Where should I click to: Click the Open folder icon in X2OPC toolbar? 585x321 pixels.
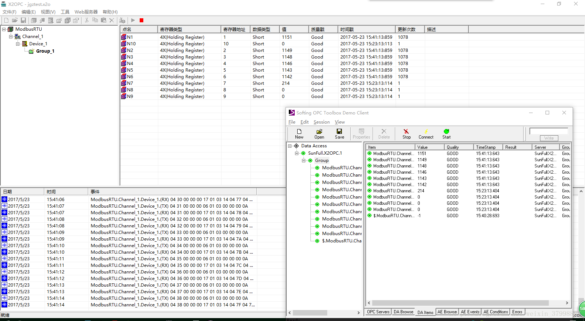15,20
